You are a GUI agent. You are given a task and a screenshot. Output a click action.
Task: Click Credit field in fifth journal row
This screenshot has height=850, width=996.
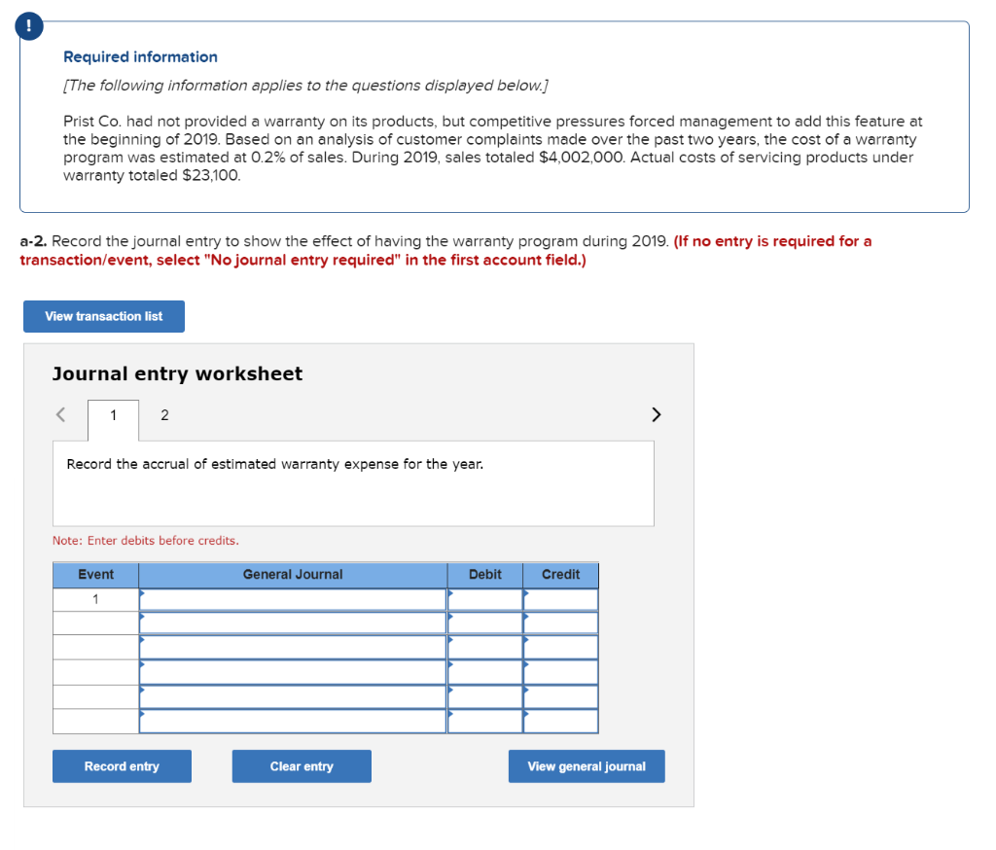(x=561, y=697)
